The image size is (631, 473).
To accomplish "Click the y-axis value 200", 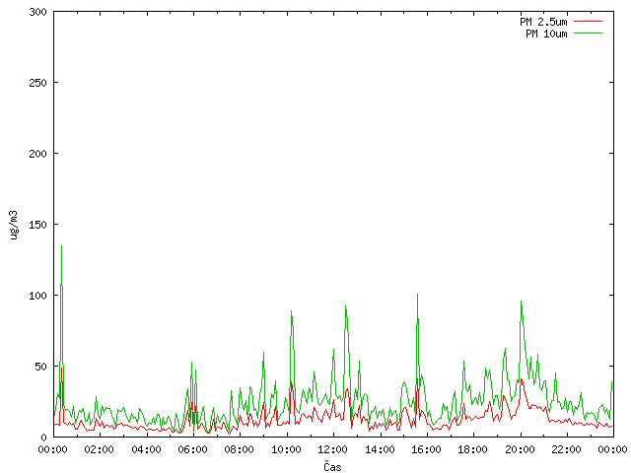I will click(37, 154).
